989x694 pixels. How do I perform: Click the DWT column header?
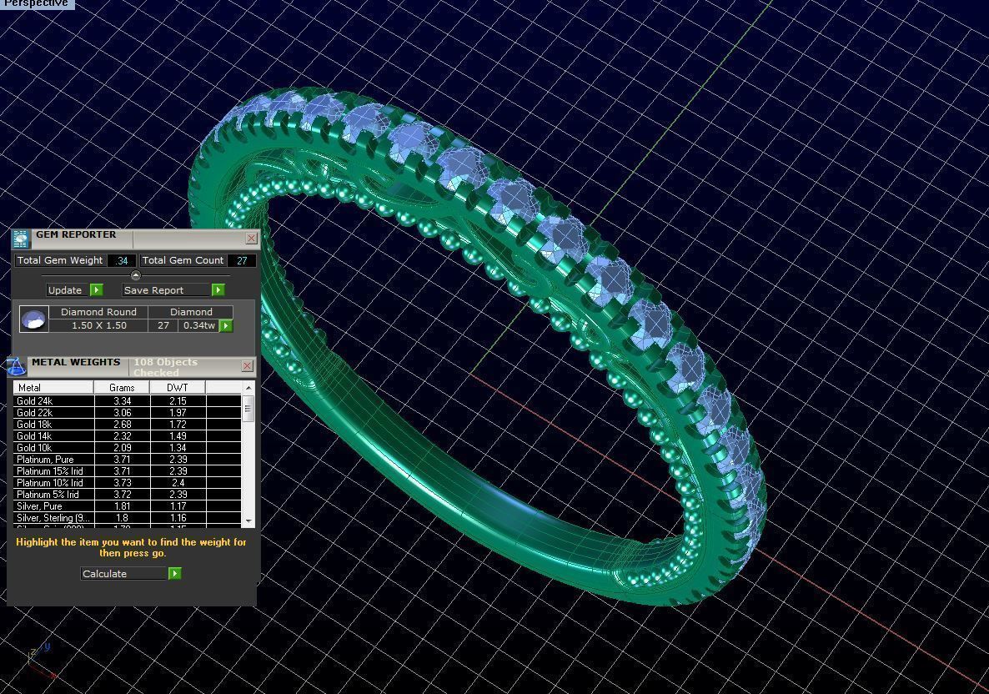pos(178,387)
